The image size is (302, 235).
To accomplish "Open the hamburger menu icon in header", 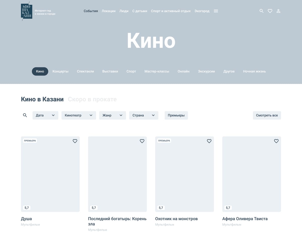I will coord(216,11).
